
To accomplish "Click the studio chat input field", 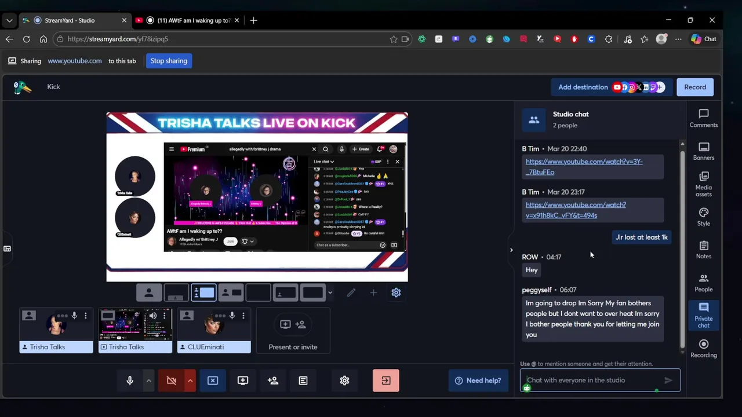I will 591,380.
